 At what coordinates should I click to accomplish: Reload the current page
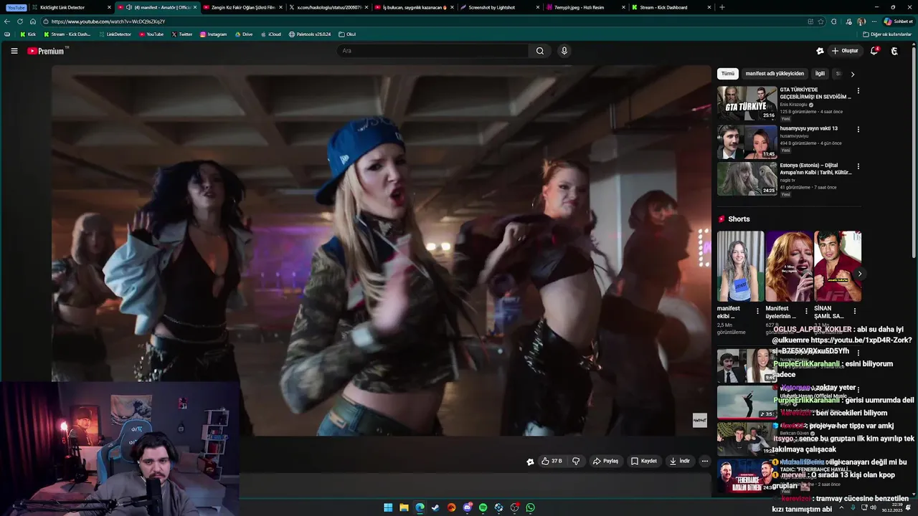click(x=20, y=21)
